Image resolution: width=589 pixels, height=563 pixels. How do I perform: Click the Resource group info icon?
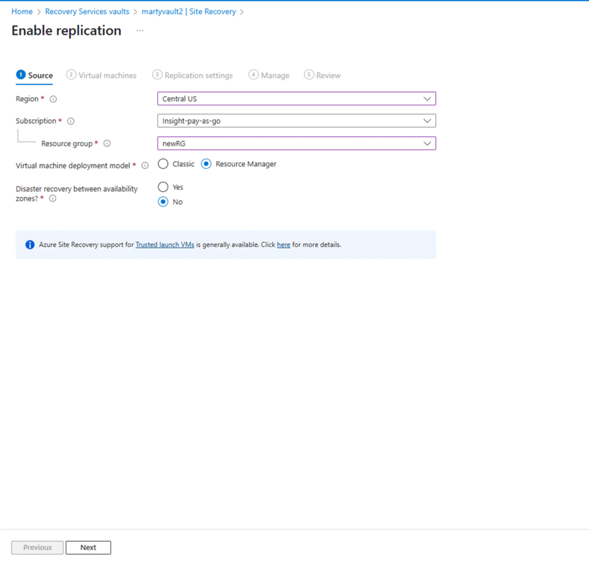click(x=106, y=144)
